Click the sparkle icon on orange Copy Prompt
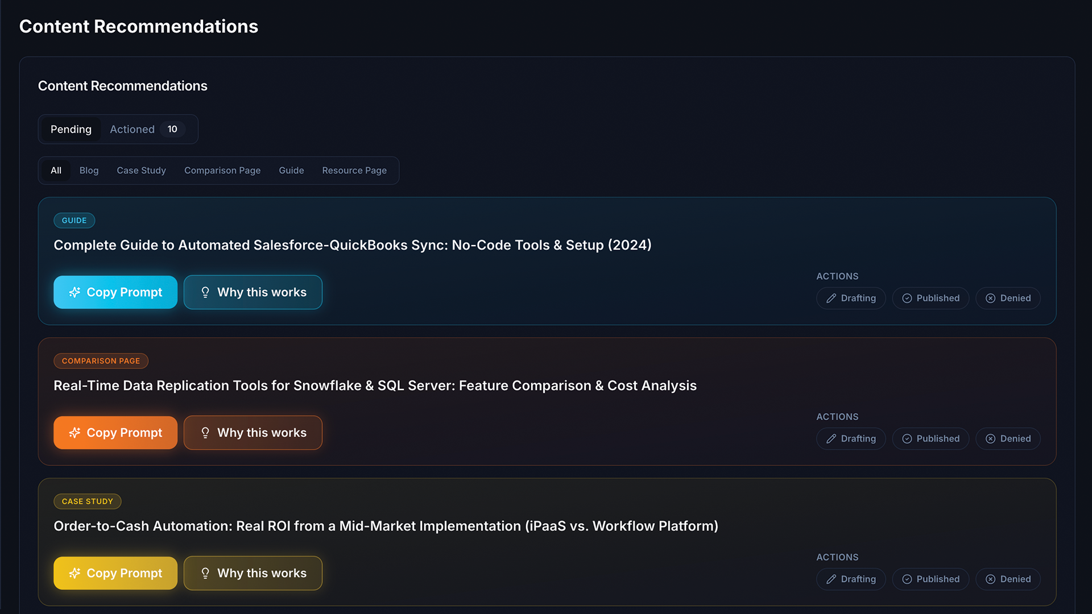The image size is (1092, 614). (75, 433)
